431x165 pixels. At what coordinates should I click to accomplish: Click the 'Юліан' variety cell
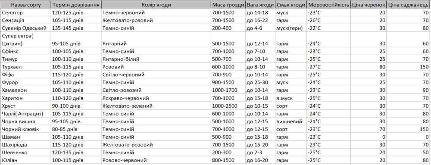click(26, 160)
